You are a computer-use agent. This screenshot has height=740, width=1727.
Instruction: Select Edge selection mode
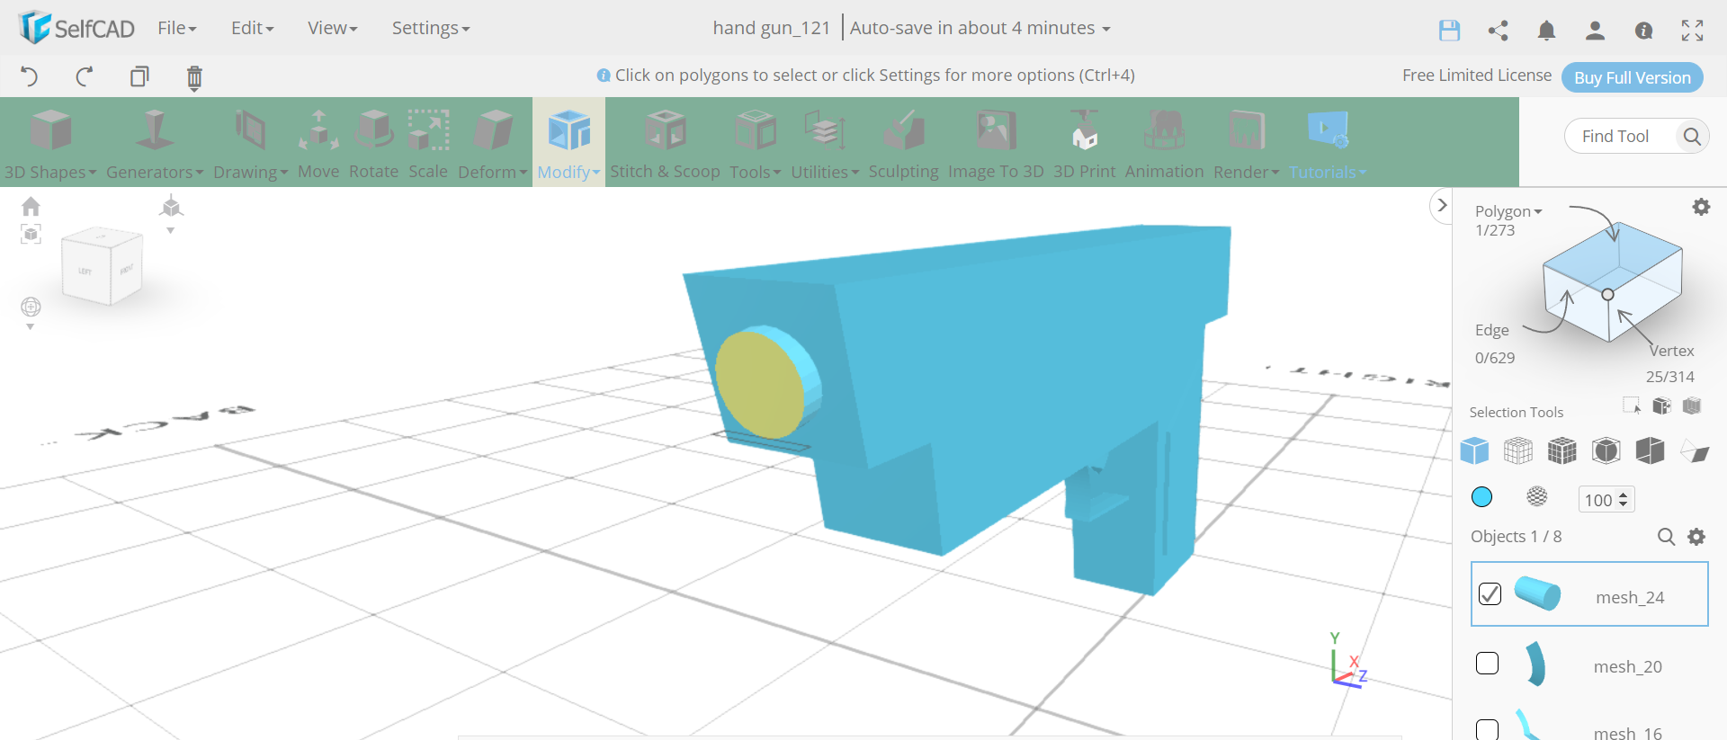click(1491, 330)
